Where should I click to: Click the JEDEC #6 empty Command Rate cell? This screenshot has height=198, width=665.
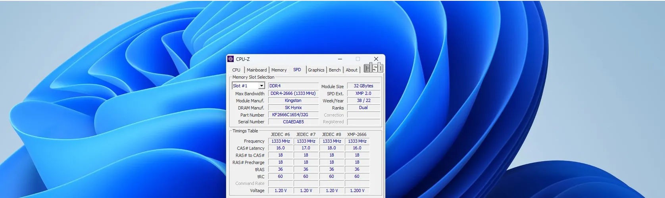[281, 183]
